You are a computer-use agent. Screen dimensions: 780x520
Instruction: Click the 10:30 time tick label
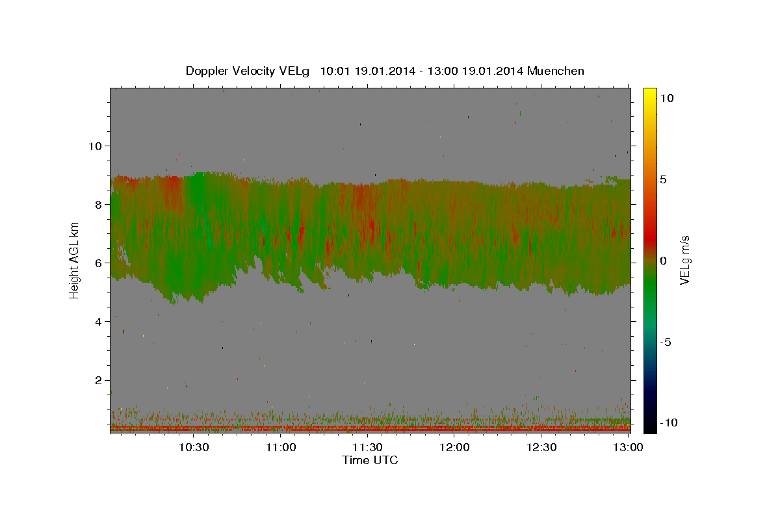194,447
